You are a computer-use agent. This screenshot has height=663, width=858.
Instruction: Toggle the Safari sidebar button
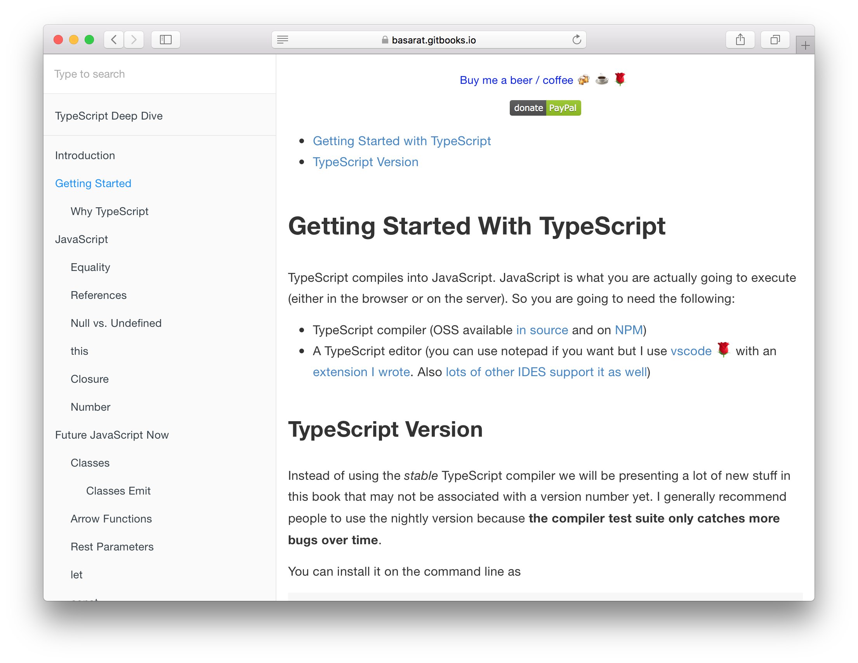point(166,40)
